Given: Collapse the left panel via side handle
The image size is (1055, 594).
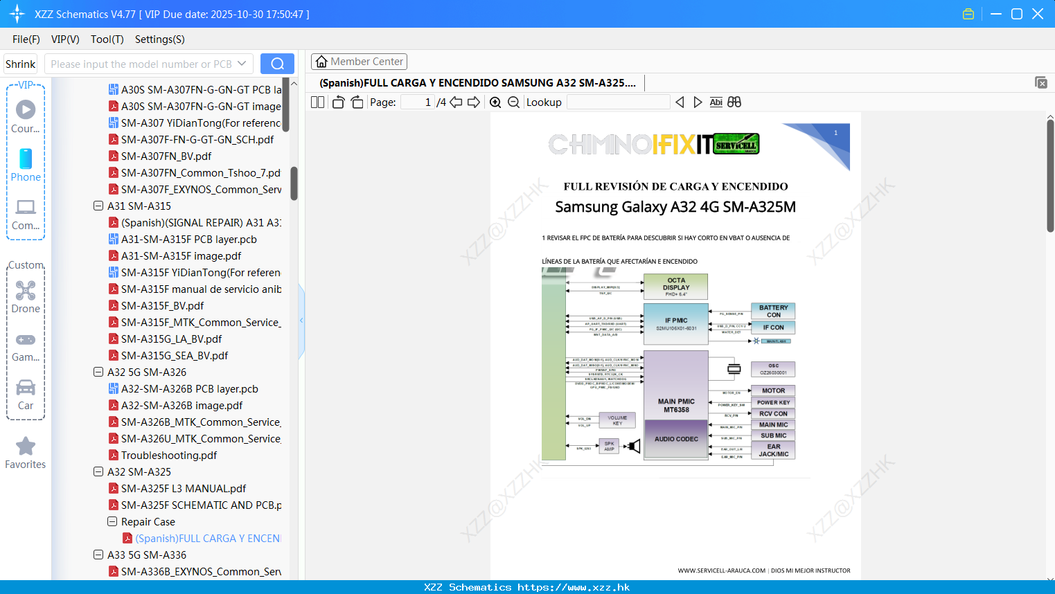Looking at the screenshot, I should coord(301,320).
